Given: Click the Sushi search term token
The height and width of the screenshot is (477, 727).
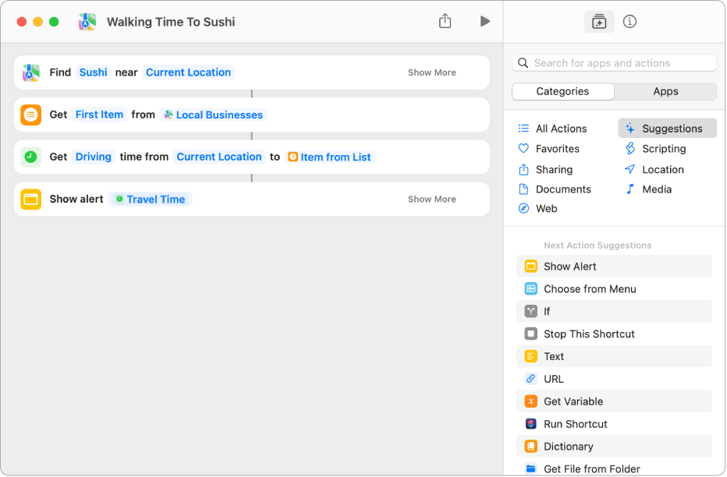Looking at the screenshot, I should click(x=93, y=72).
